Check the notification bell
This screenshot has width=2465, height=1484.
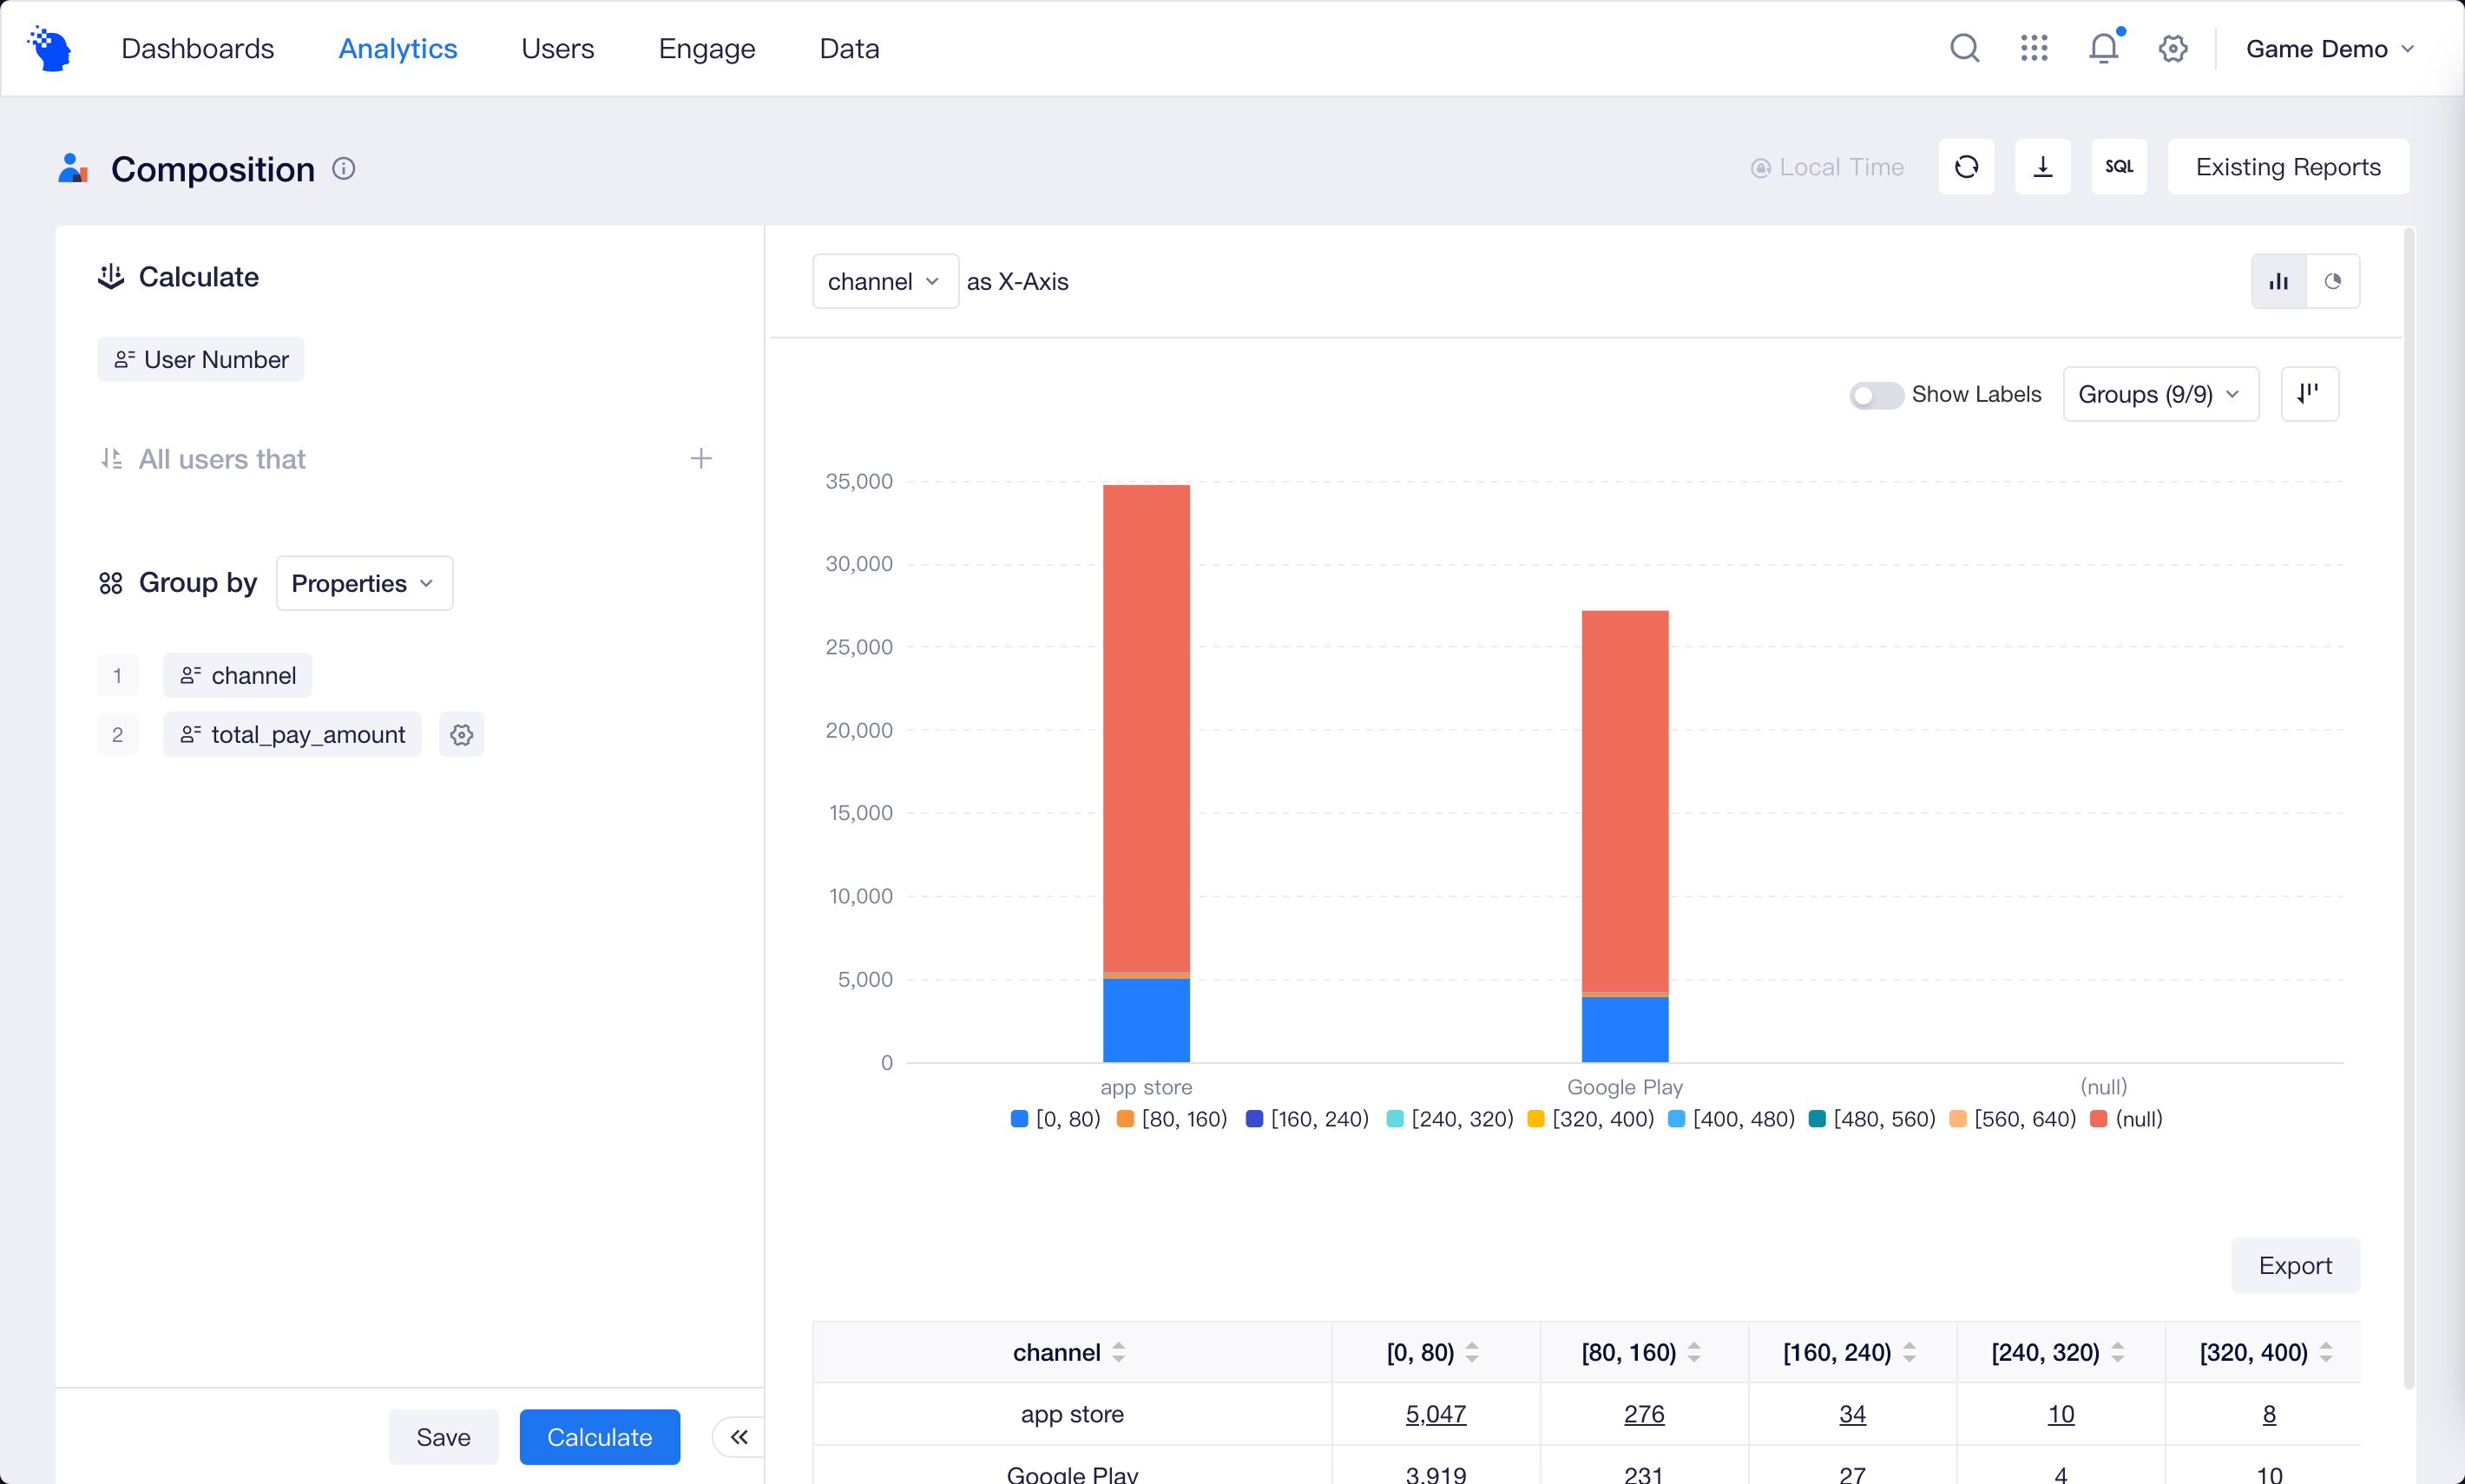(2103, 48)
